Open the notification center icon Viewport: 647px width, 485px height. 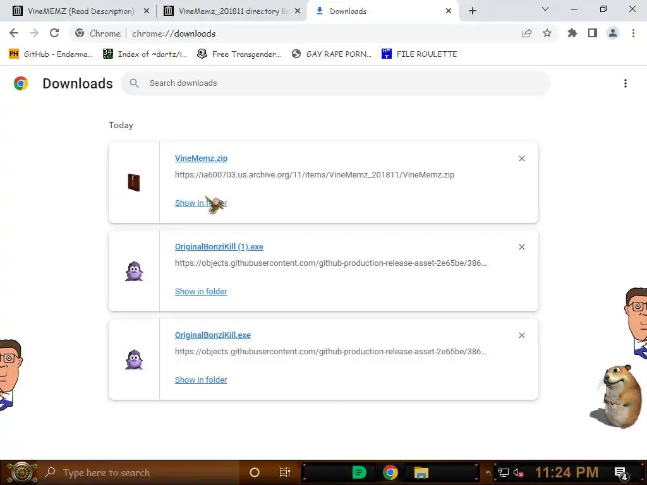621,473
